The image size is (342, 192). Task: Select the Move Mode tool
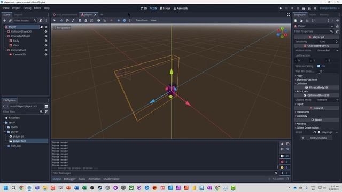(x=61, y=20)
